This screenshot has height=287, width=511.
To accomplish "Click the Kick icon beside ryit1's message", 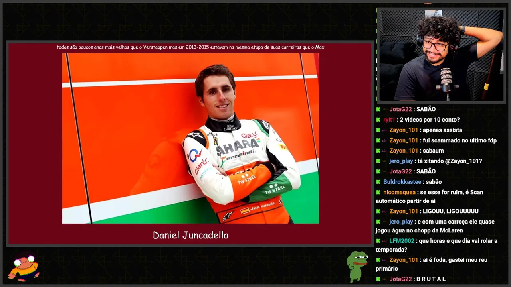I will 378,120.
